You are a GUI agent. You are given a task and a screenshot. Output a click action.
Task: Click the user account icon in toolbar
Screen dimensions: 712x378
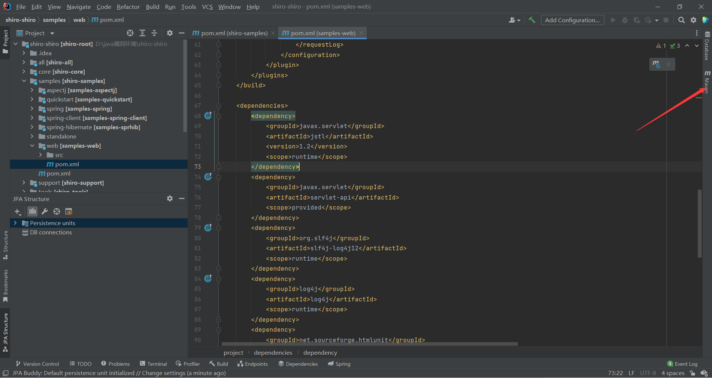click(x=514, y=20)
